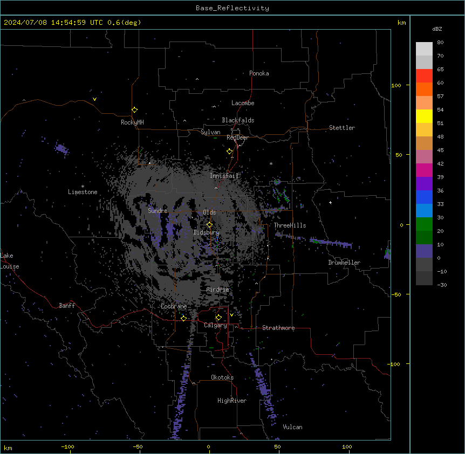The height and width of the screenshot is (454, 465).
Task: Click the white plus marker west of Drumheller region
Action: tap(330, 202)
